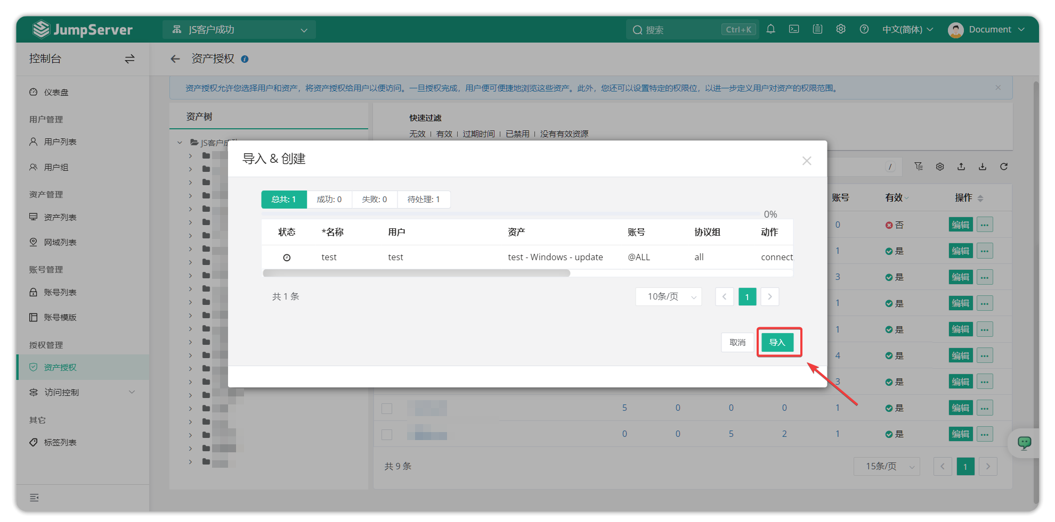Open the 中文(简体) language dropdown
Screen dimensions: 1055x522
[907, 29]
